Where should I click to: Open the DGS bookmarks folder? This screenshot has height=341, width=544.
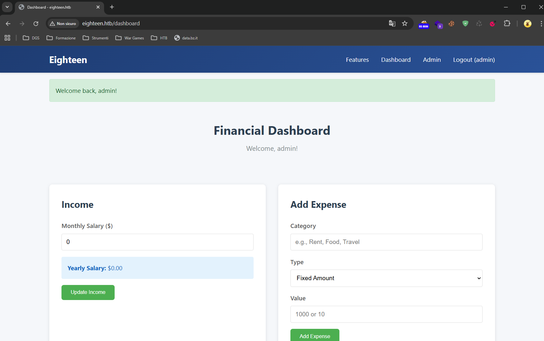pos(31,38)
